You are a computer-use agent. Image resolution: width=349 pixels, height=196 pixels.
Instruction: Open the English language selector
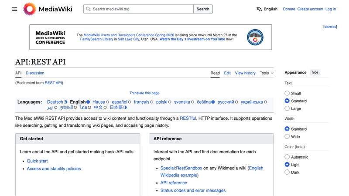[x=267, y=9]
